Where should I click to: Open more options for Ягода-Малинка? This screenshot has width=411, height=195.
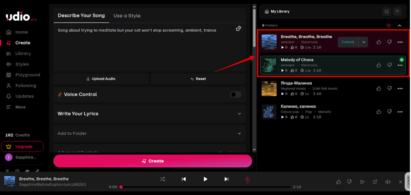coord(400,88)
